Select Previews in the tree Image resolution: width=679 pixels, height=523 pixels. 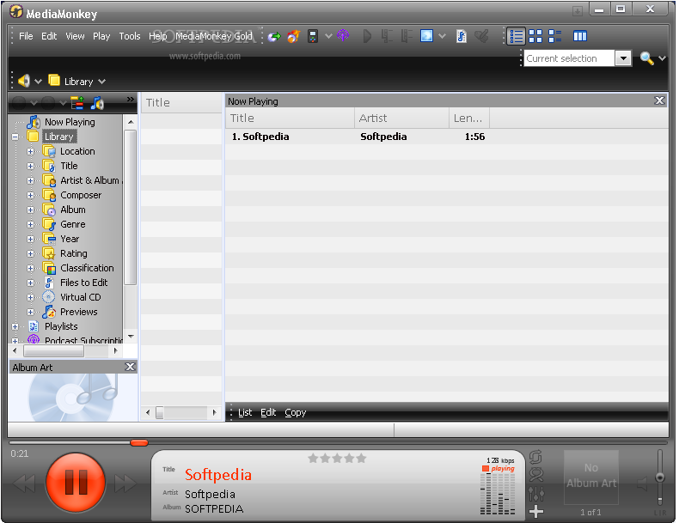coord(78,312)
